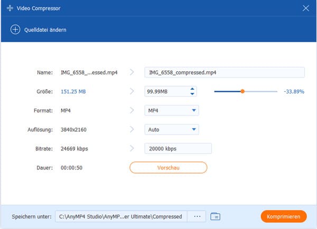Viewport: 317px width, 229px height.
Task: Click the 20000 kbps bitrate field
Action: click(x=178, y=149)
